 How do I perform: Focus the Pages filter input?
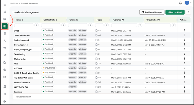[x=99, y=25]
